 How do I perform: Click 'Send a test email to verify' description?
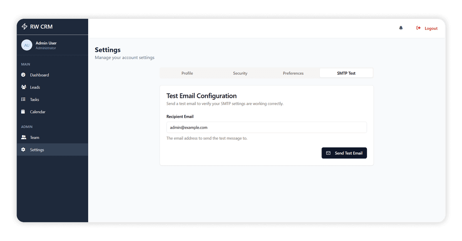[x=225, y=104]
